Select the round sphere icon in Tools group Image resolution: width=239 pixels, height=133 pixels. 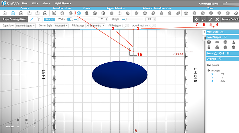pos(211,13)
